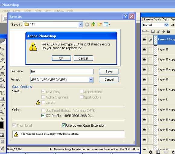This screenshot has height=154, width=175.
Task: Open the Help menu
Action: 70,11
